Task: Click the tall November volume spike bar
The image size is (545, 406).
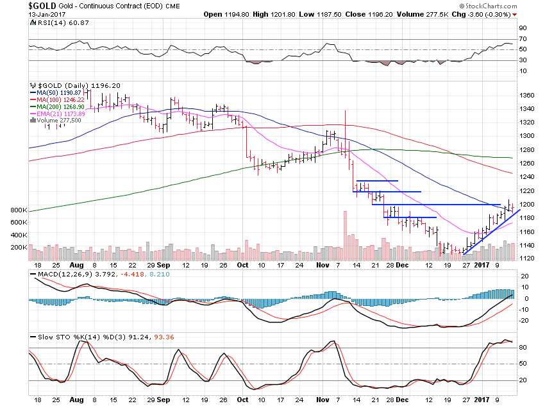Action: click(345, 235)
